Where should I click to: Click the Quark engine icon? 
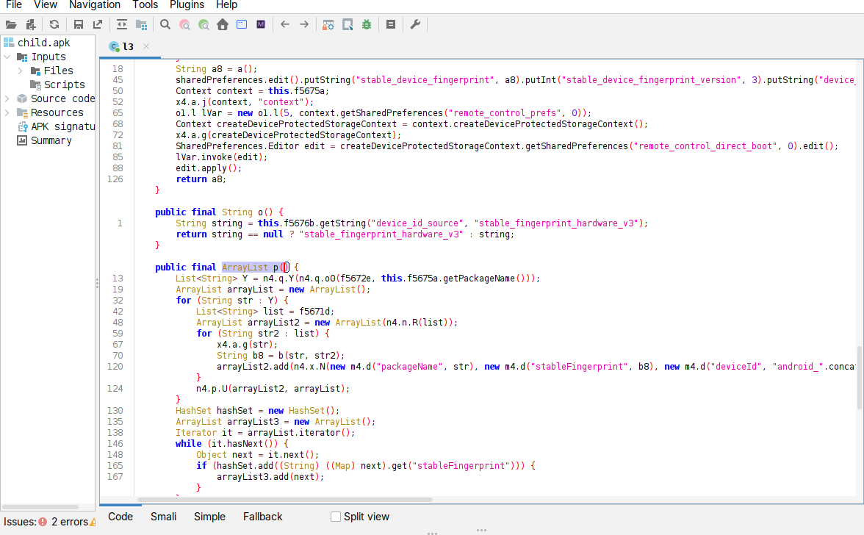[x=348, y=24]
